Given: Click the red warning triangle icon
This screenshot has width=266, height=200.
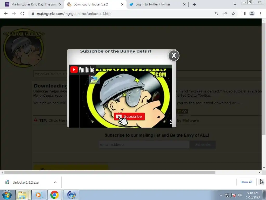Looking at the screenshot, I should (x=35, y=120).
